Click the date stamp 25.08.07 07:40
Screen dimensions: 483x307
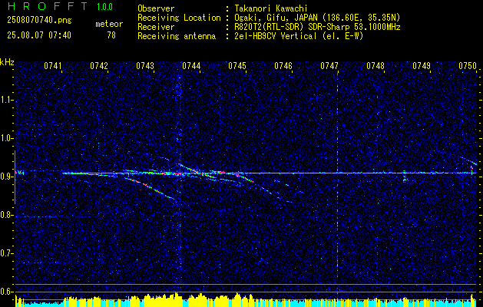(x=39, y=35)
